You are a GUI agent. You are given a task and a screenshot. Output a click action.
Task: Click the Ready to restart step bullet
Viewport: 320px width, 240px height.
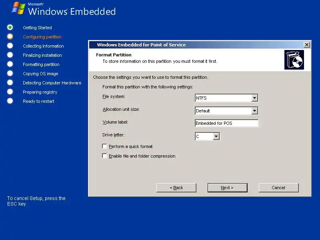point(10,101)
